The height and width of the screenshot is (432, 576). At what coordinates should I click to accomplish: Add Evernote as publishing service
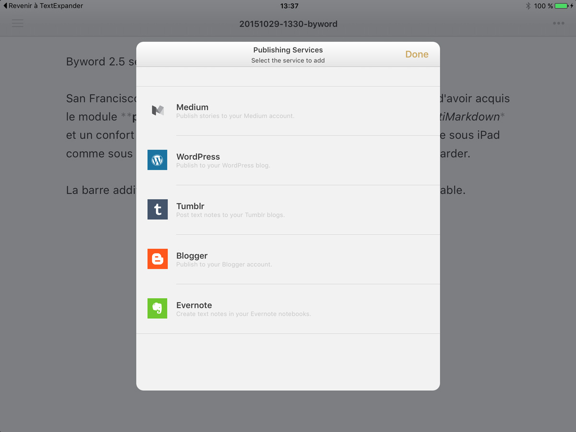288,309
